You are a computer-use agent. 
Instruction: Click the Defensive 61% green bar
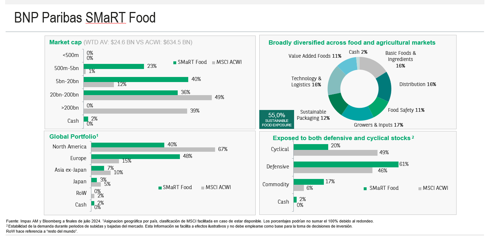[x=346, y=164]
